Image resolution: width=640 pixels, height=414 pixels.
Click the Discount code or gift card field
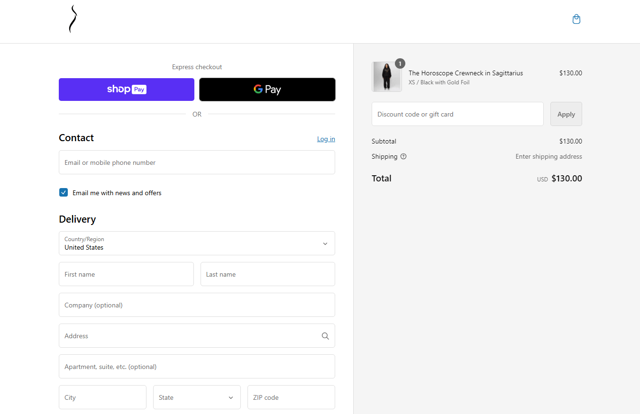[x=457, y=114]
